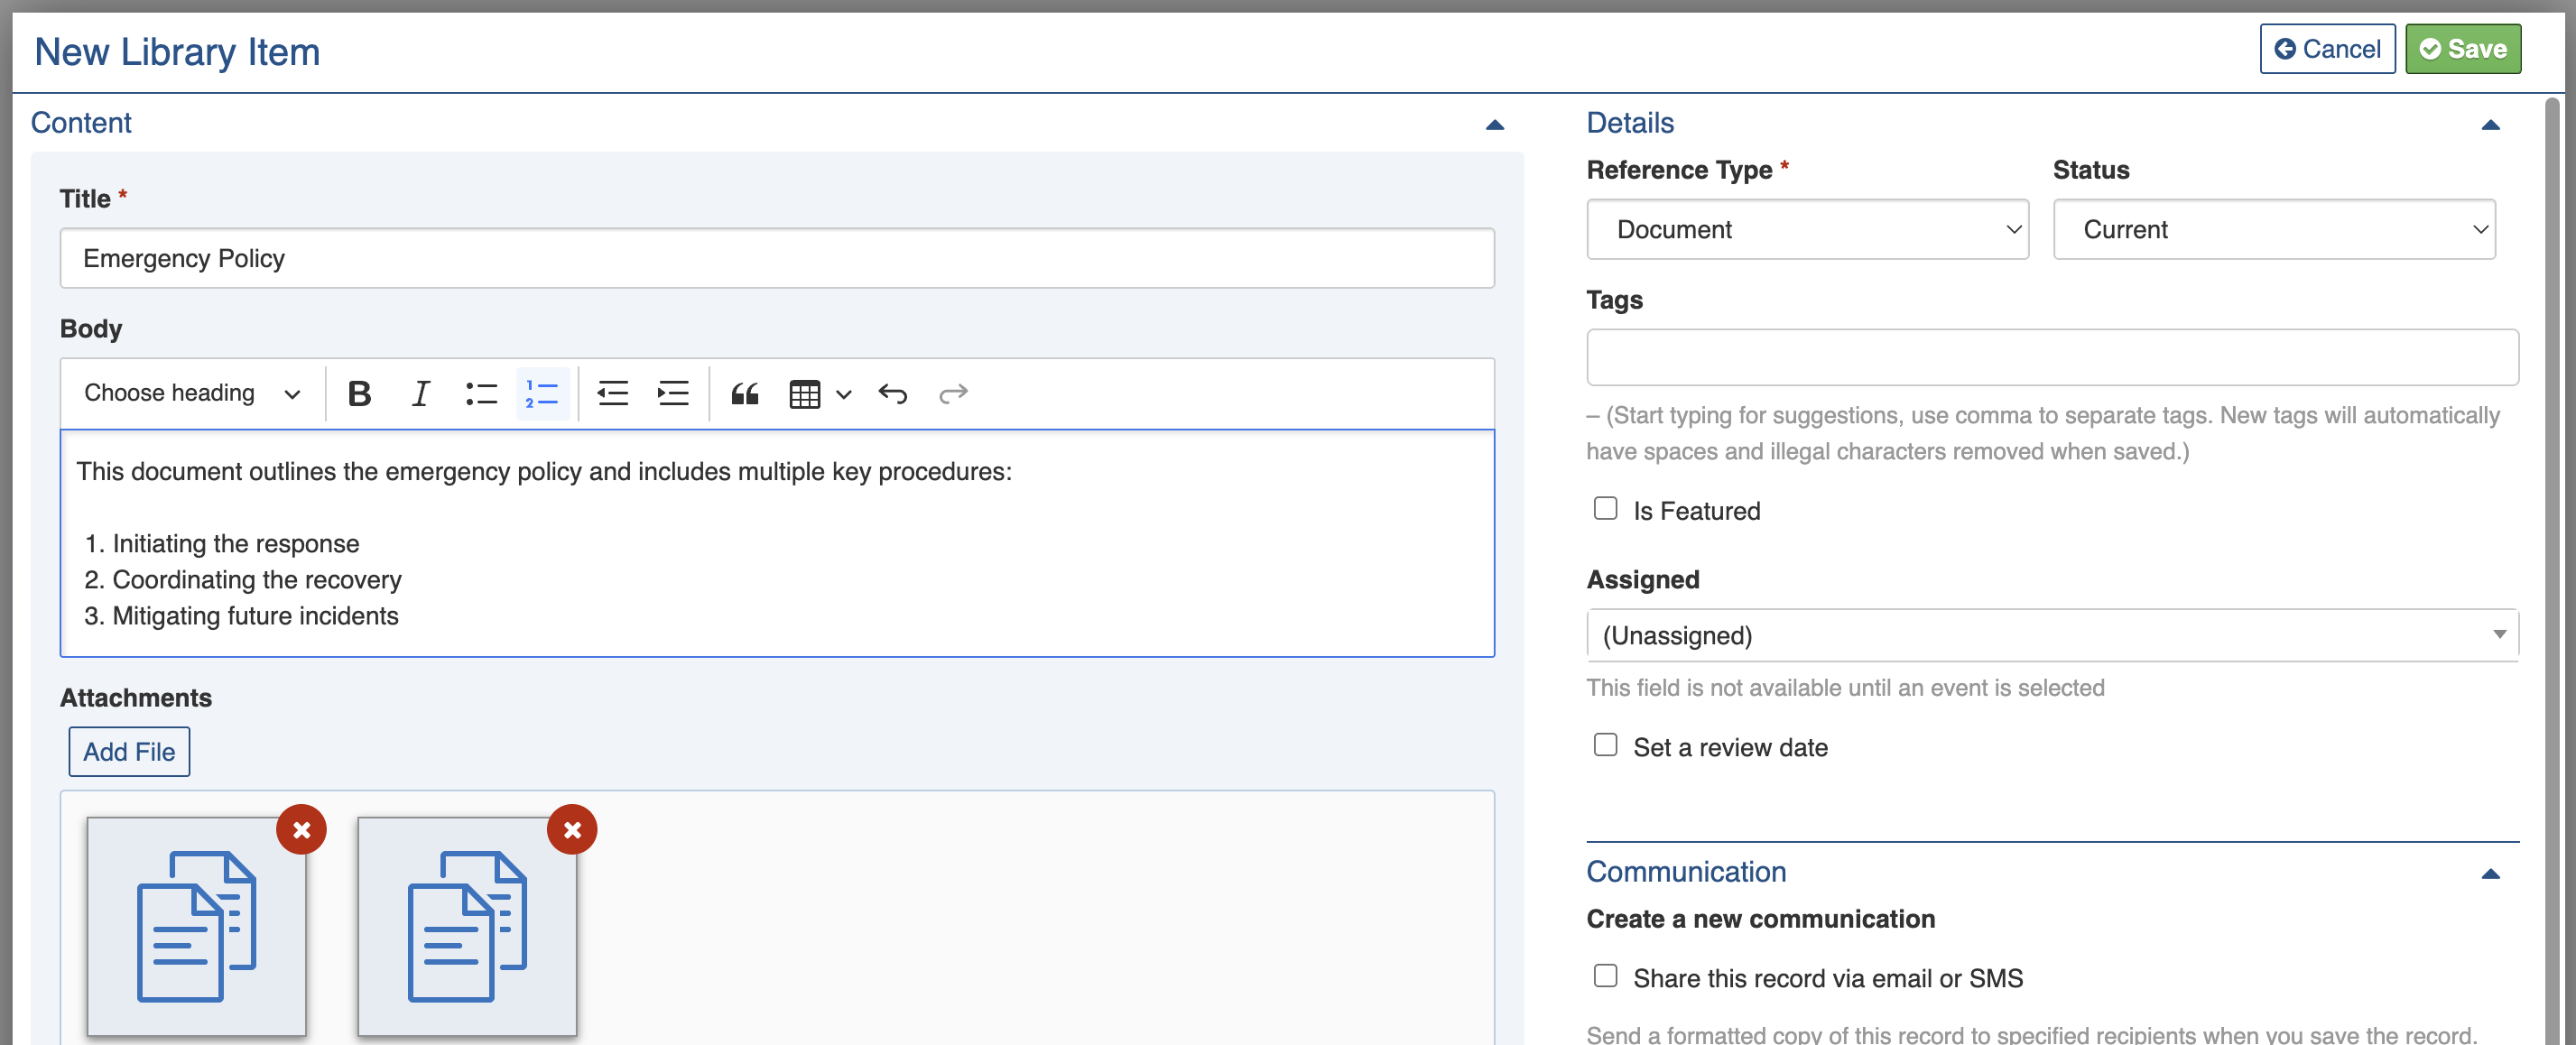Apply italic formatting in editor toolbar
Viewport: 2576px width, 1045px height.
pos(420,394)
